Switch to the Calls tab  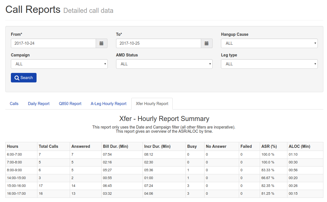14,104
